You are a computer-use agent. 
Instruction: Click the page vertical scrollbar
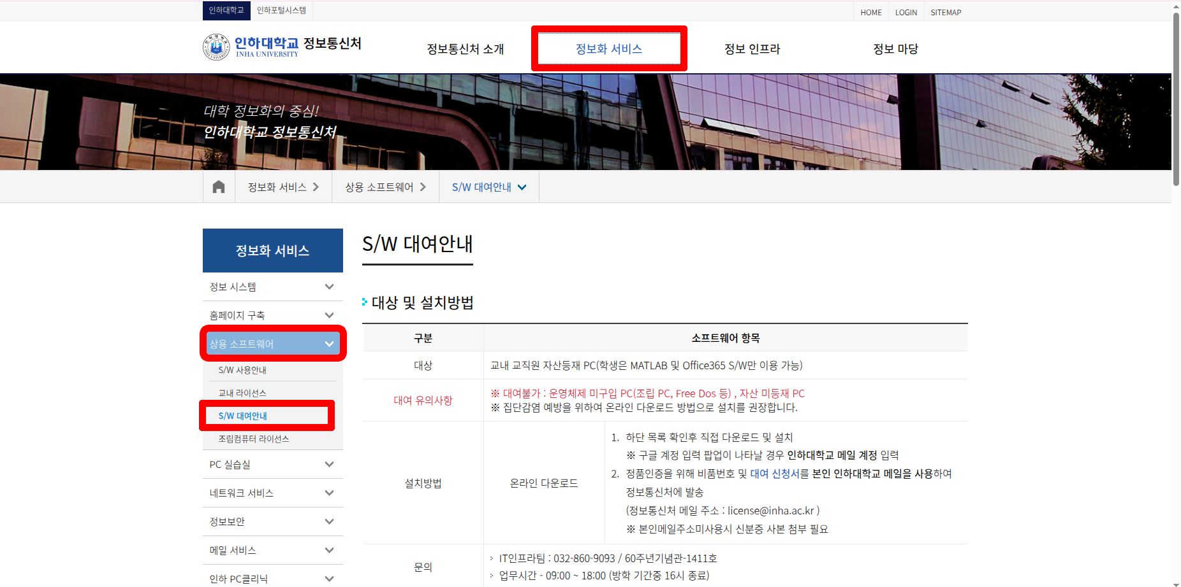1176,99
